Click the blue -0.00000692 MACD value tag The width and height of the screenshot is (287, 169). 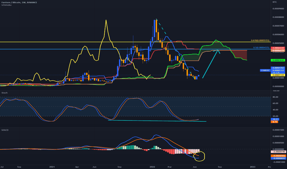point(278,158)
